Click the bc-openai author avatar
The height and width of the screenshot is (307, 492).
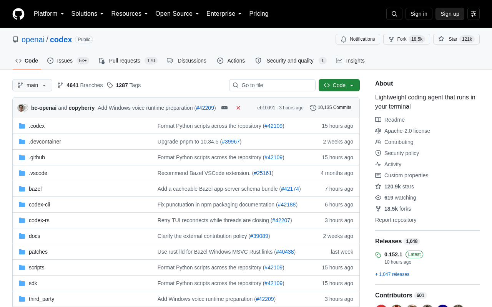point(21,108)
